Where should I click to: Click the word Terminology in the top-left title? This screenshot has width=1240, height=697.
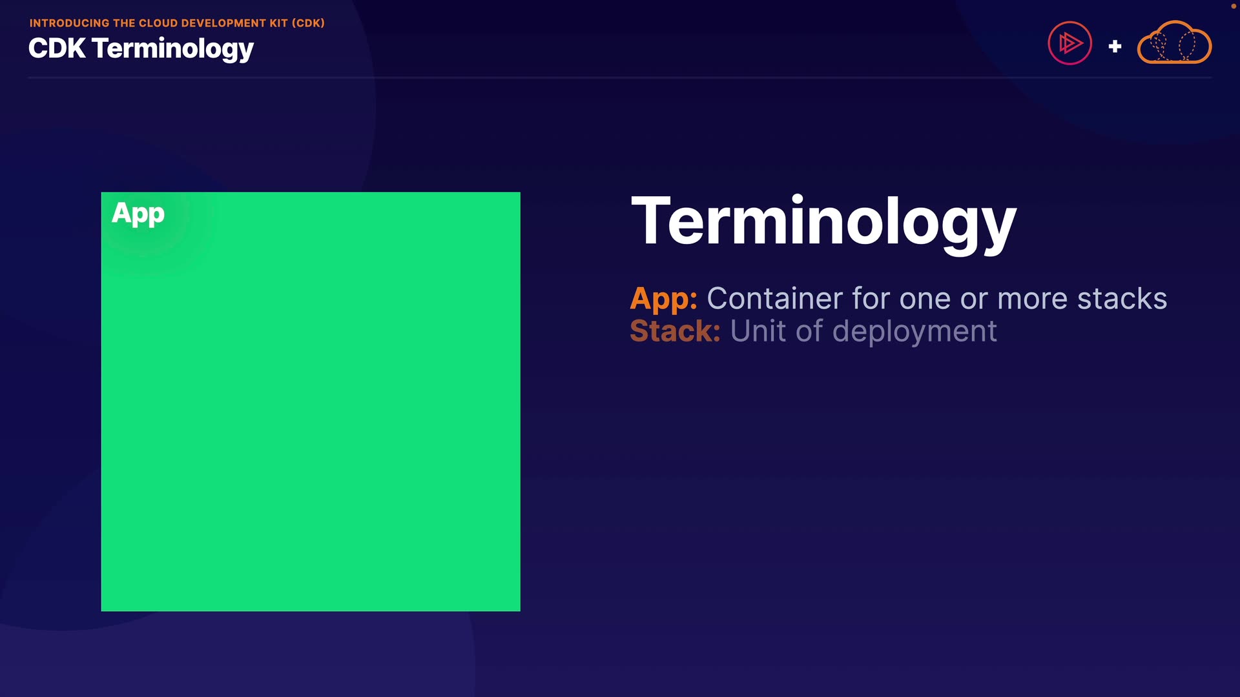coord(173,48)
